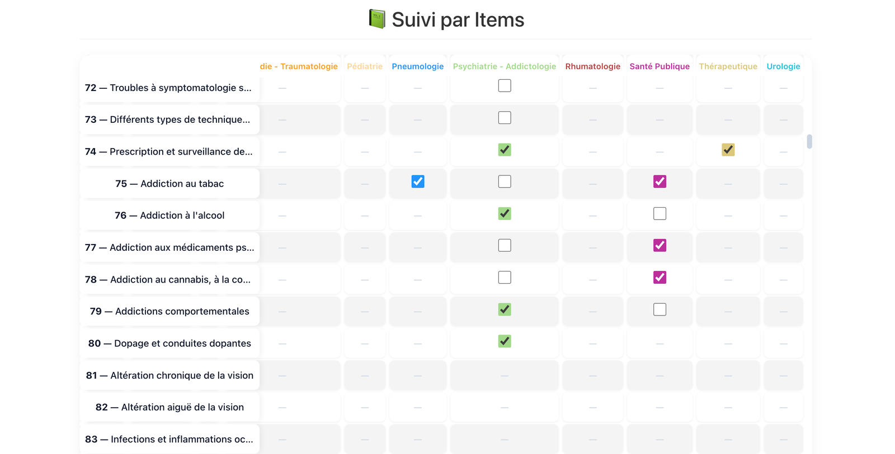895x454 pixels.
Task: Check Psychiatrie box for item 72 Troubles à symptomatologie
Action: 505,85
